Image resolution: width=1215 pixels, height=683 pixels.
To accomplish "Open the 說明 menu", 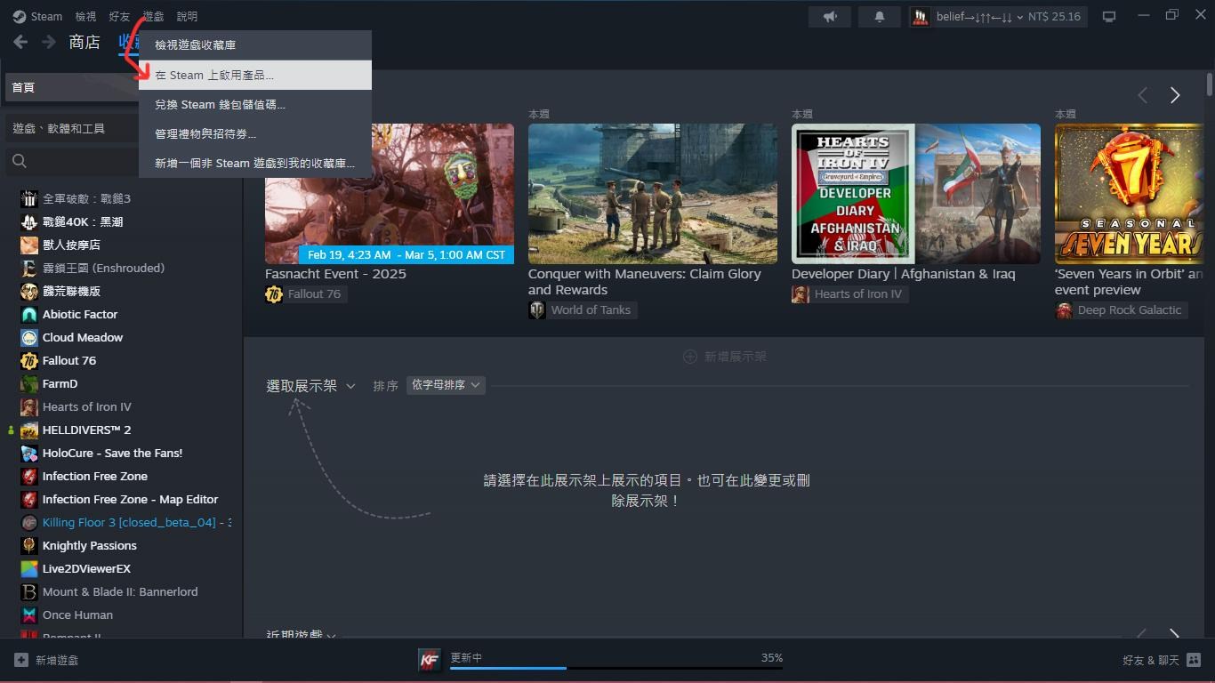I will click(x=188, y=15).
